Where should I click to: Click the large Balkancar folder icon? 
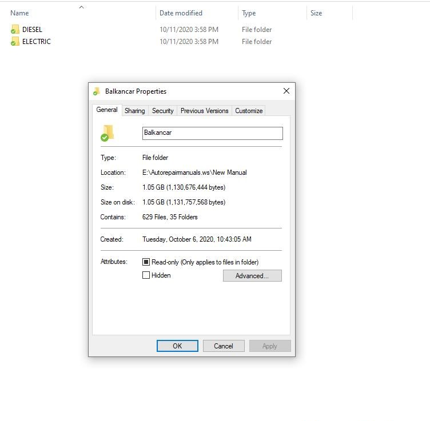point(106,133)
